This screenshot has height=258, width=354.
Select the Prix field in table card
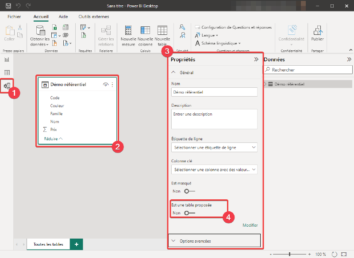click(x=54, y=130)
